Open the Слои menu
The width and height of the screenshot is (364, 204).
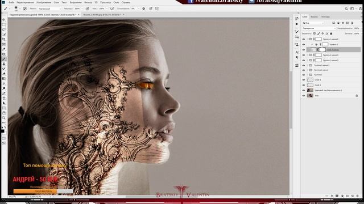click(x=56, y=2)
